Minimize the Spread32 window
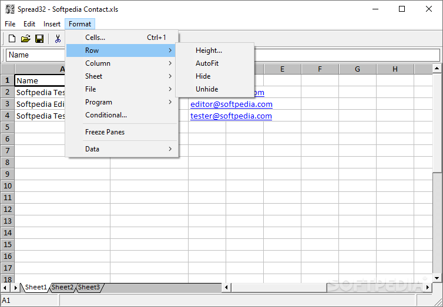443x307 pixels. [x=375, y=9]
